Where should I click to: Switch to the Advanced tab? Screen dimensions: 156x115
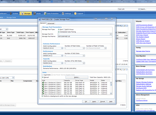[x=51, y=23]
